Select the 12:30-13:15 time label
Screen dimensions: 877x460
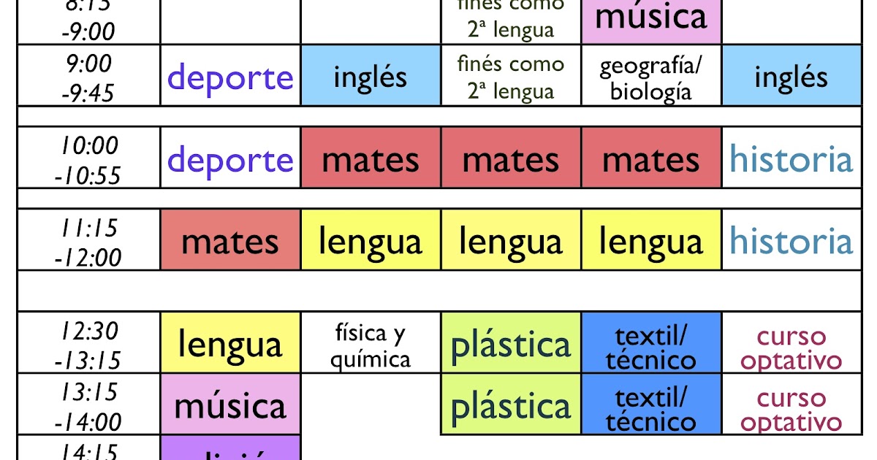tap(89, 343)
